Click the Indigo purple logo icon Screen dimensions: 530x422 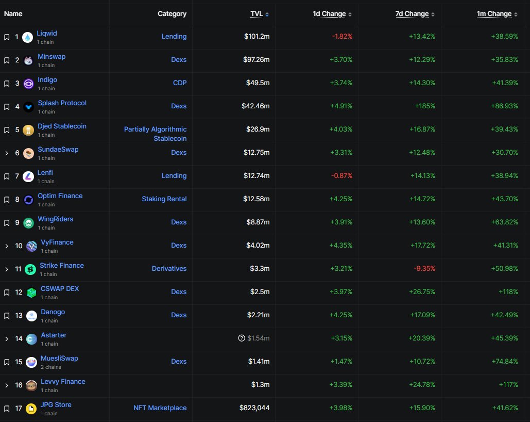pyautogui.click(x=28, y=84)
